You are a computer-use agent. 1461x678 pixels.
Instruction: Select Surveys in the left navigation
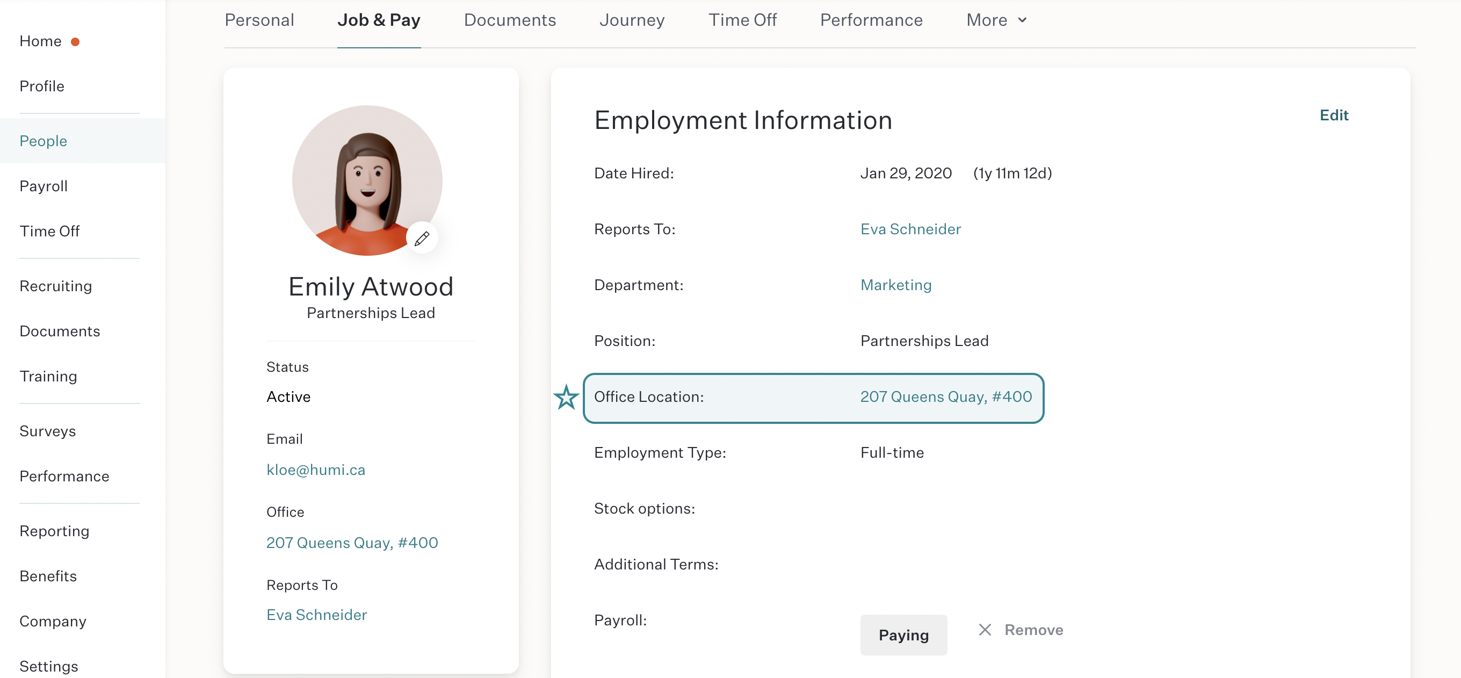[48, 431]
